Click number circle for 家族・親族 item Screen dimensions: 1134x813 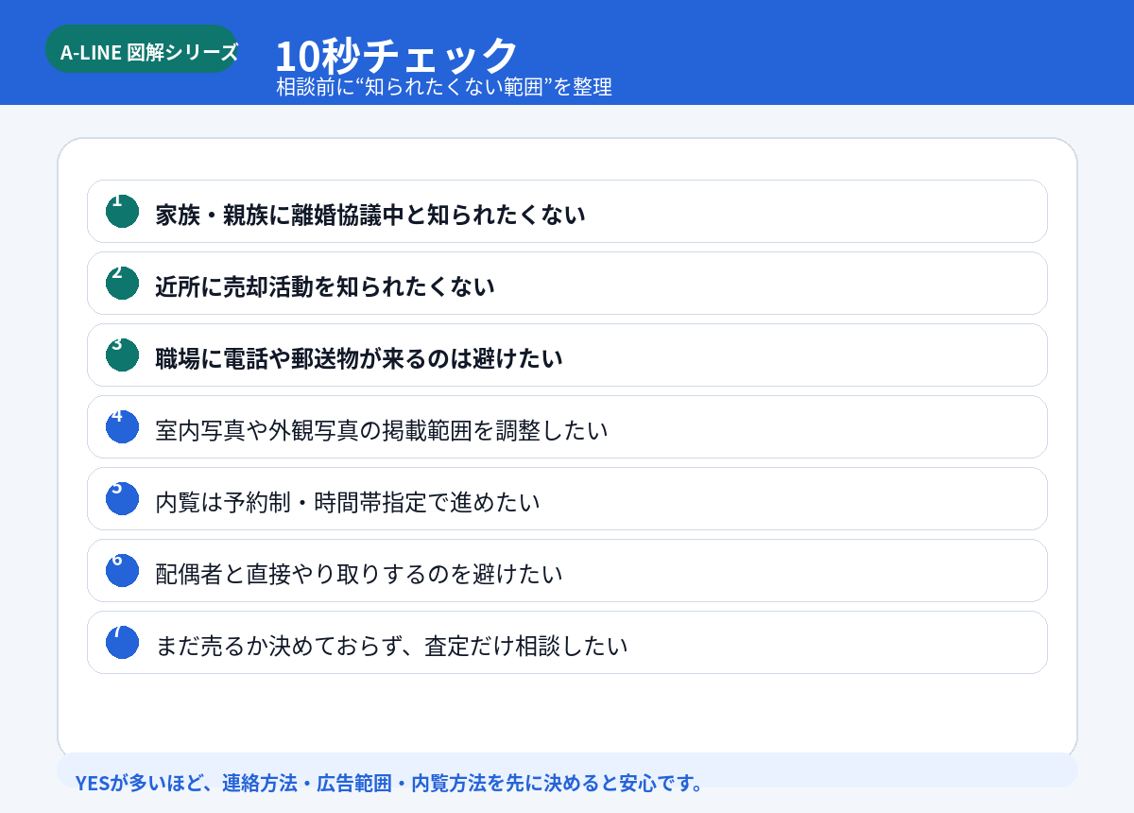(x=122, y=212)
